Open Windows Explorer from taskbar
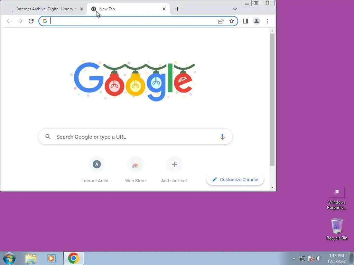Viewport: 354px width, 265px height. pos(31,258)
